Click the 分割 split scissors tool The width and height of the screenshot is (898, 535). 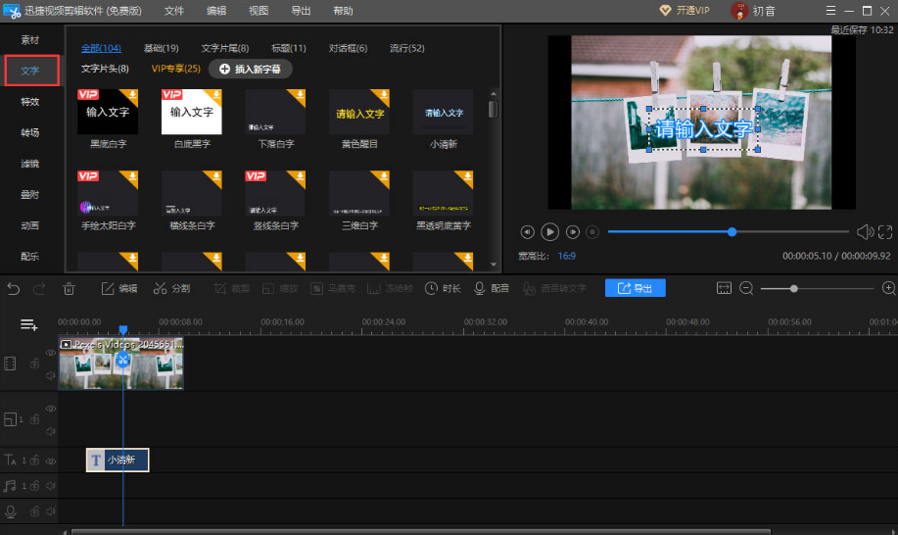(171, 288)
